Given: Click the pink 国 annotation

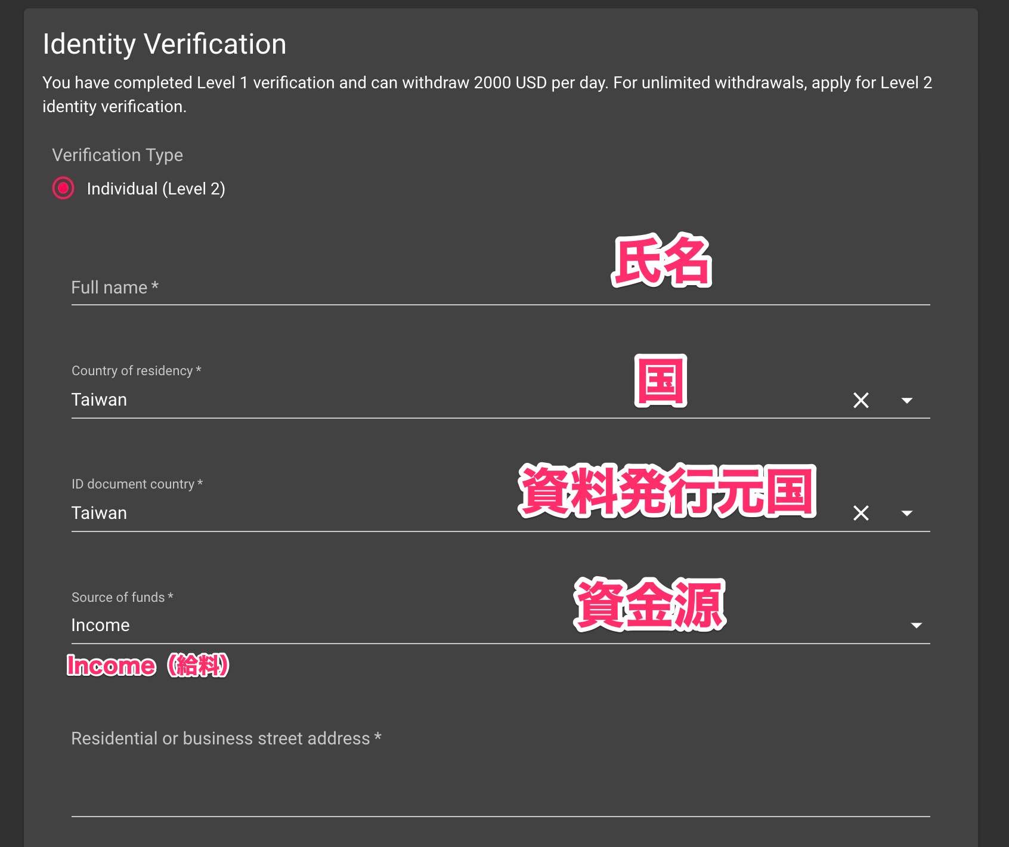Looking at the screenshot, I should point(660,381).
